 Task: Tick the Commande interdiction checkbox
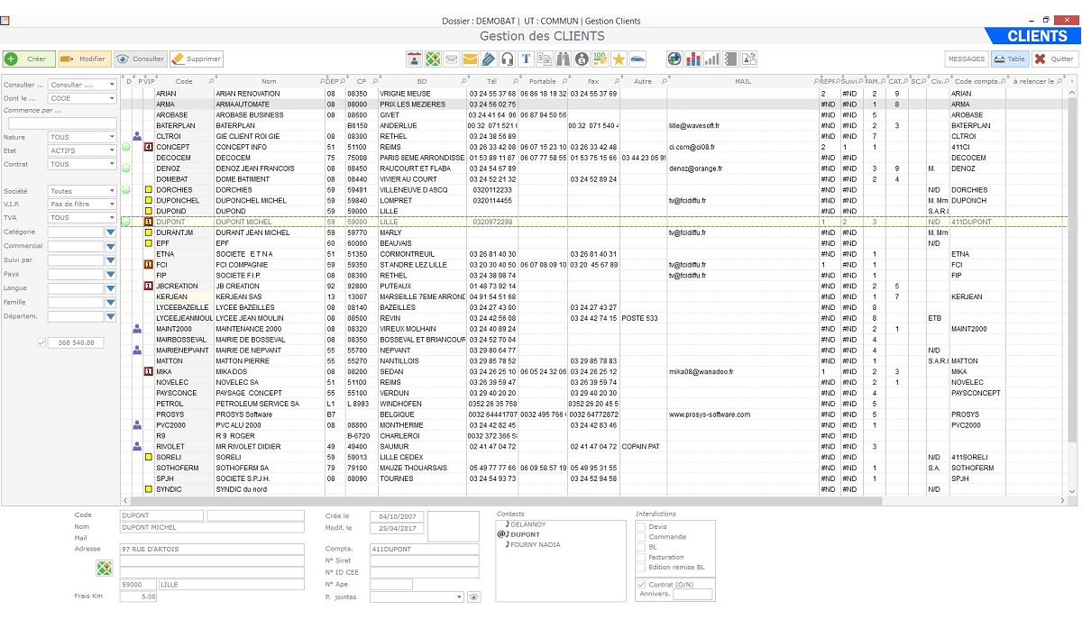[x=641, y=537]
